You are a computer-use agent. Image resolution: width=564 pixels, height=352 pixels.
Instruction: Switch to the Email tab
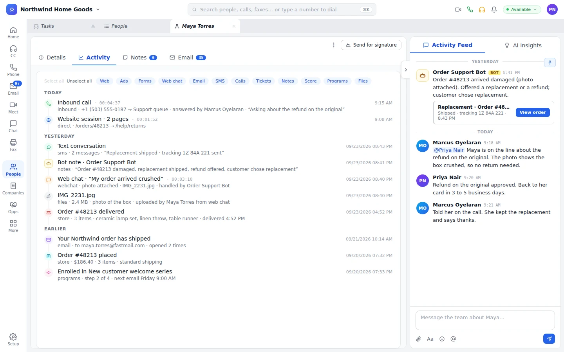[x=188, y=57]
